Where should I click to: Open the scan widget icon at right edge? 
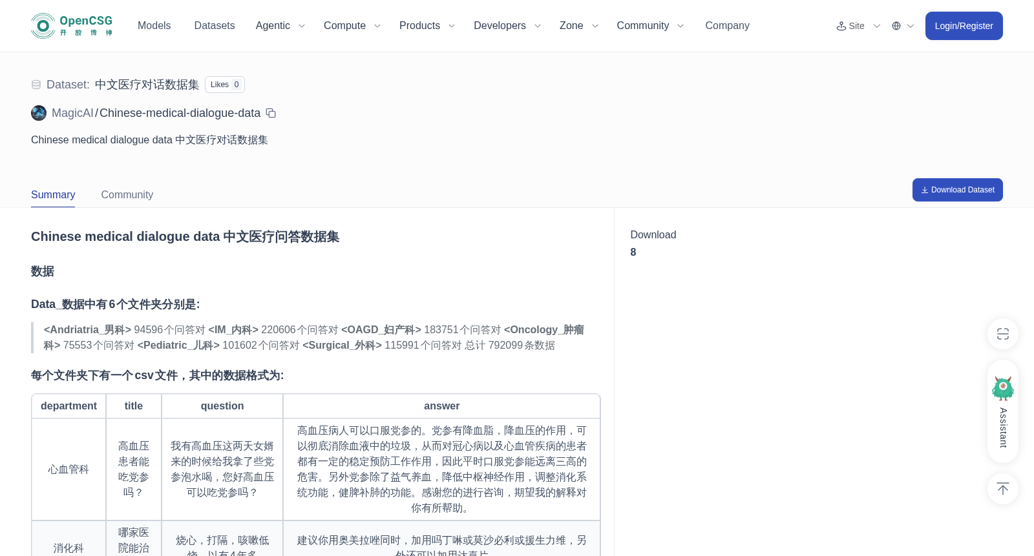pyautogui.click(x=1003, y=334)
